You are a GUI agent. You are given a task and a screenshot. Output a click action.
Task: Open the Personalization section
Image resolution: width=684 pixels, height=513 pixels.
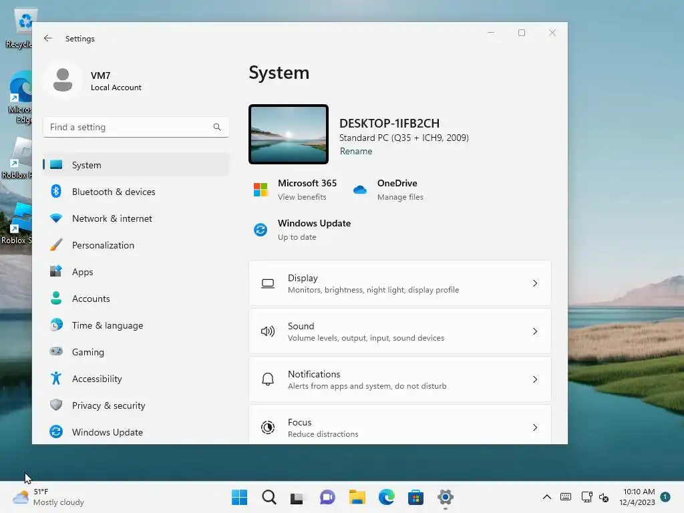[136, 245]
